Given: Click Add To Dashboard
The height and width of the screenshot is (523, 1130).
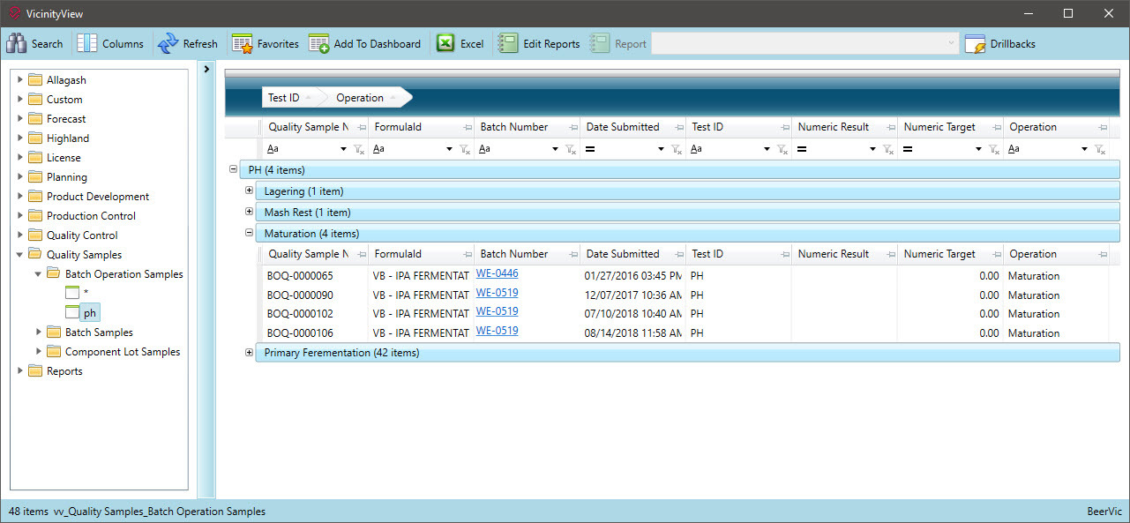Looking at the screenshot, I should click(x=364, y=44).
